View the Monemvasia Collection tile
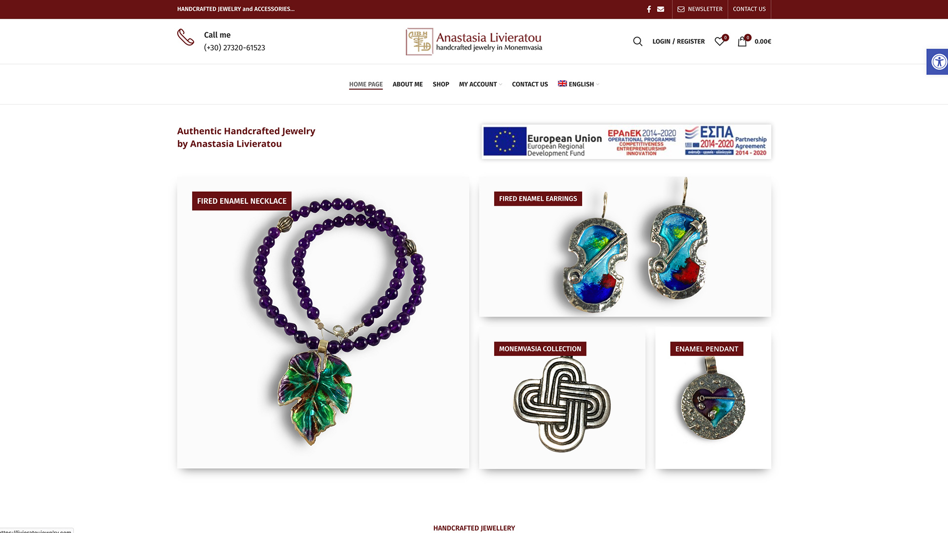Viewport: 948px width, 533px height. (562, 398)
